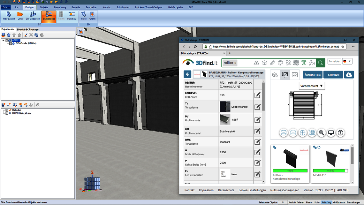This screenshot has height=205, width=364.
Task: Edit the LODLEVEL value with its pencil icon
Action: pyautogui.click(x=257, y=95)
